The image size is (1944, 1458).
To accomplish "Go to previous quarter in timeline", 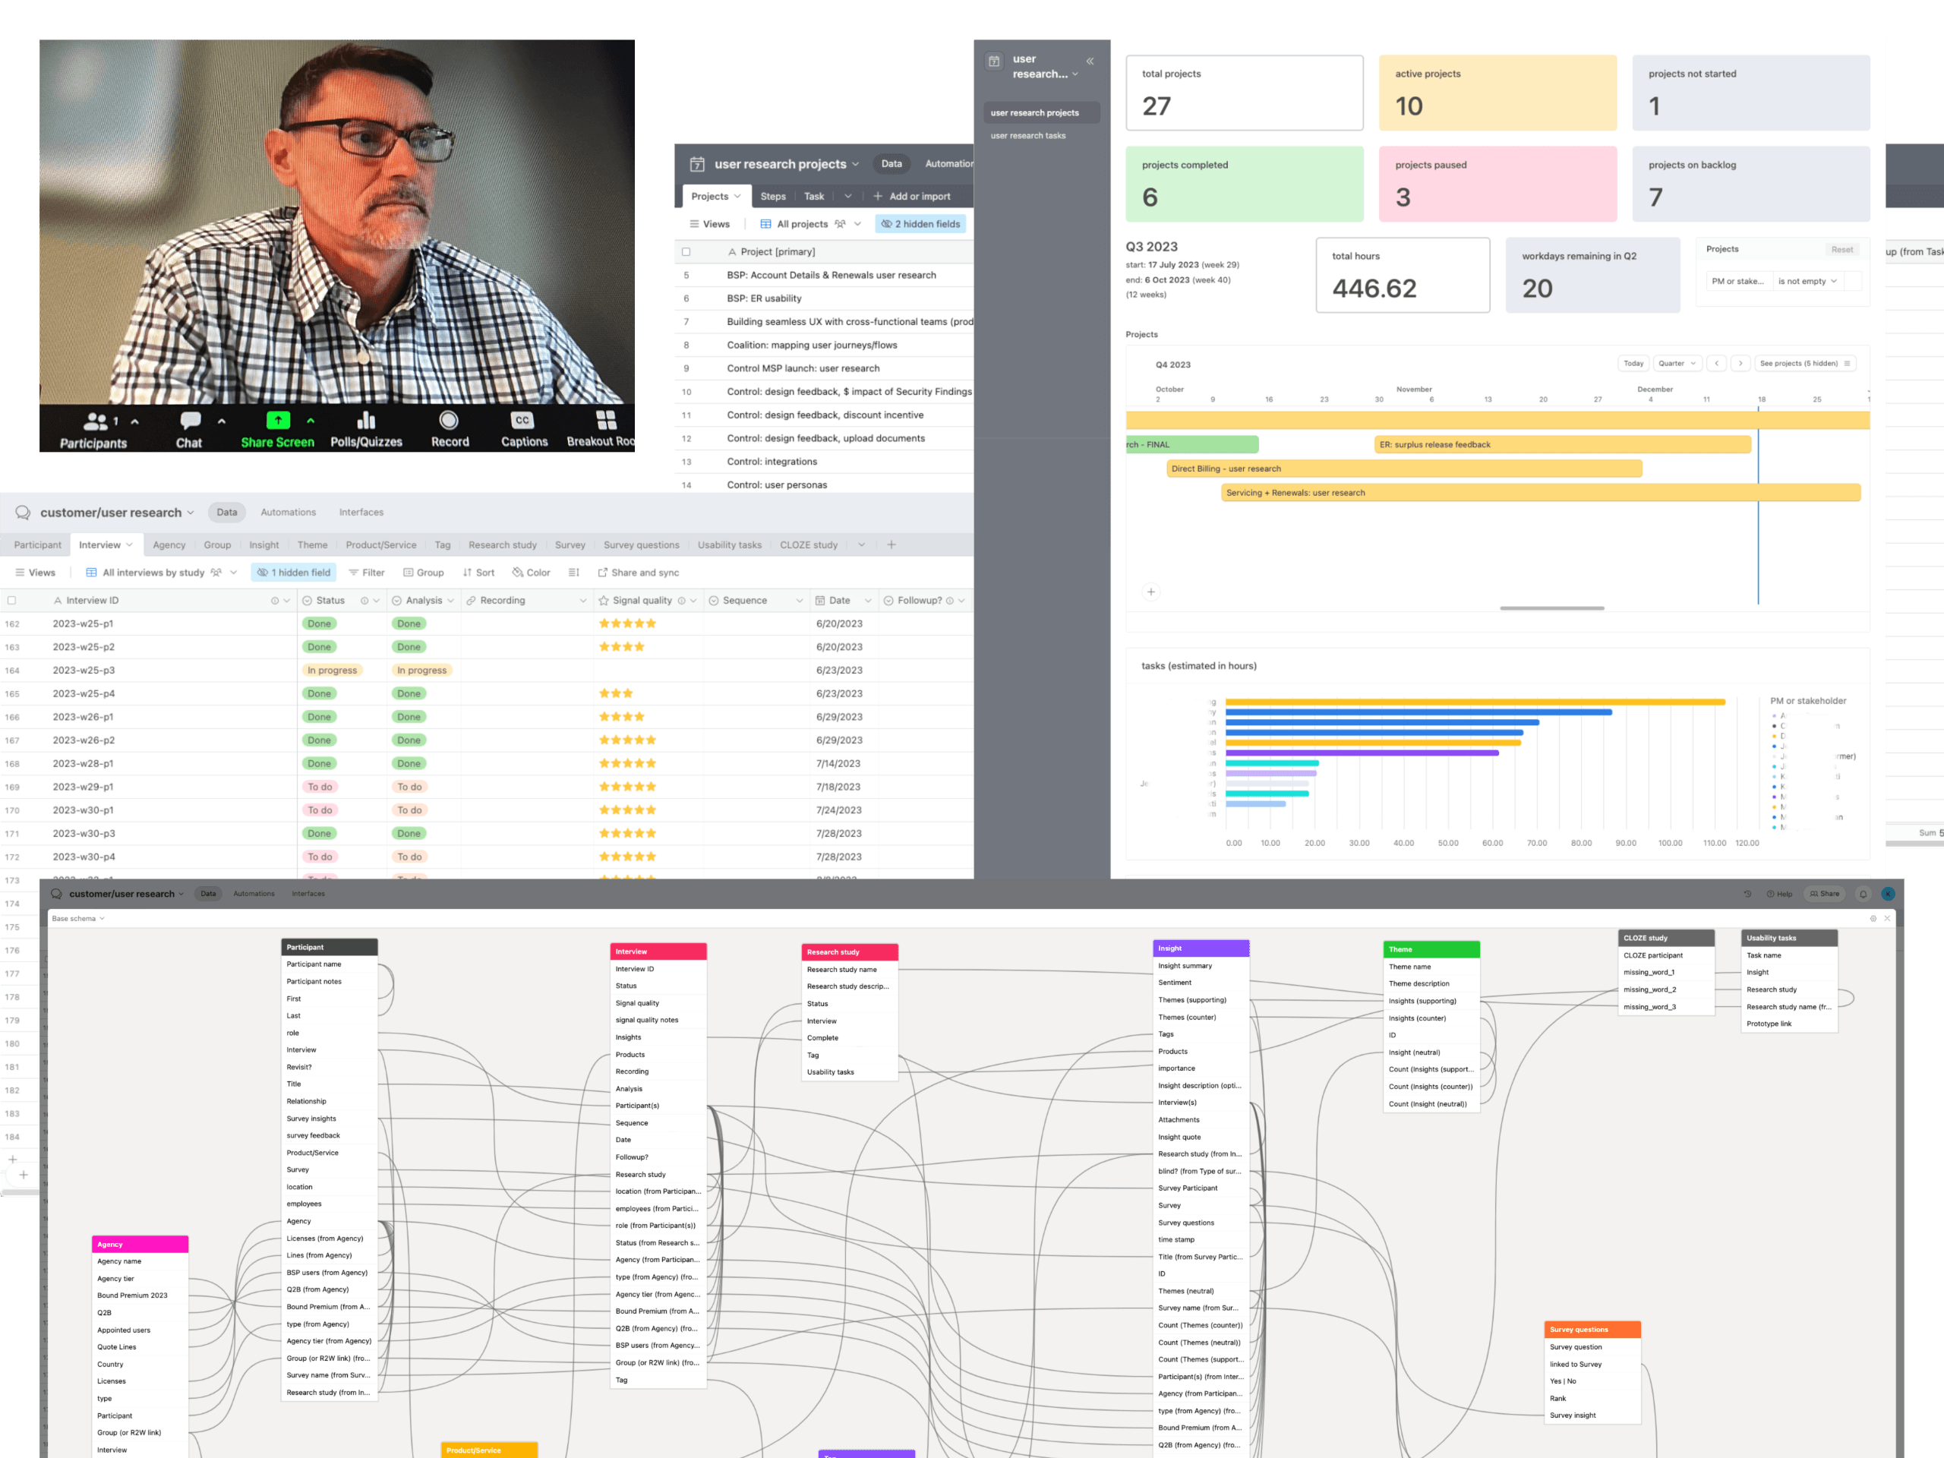I will (x=1716, y=363).
